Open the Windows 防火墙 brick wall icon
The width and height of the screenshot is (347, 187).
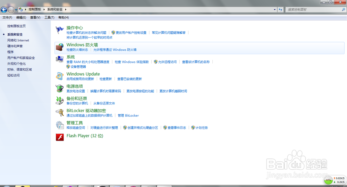pyautogui.click(x=60, y=47)
